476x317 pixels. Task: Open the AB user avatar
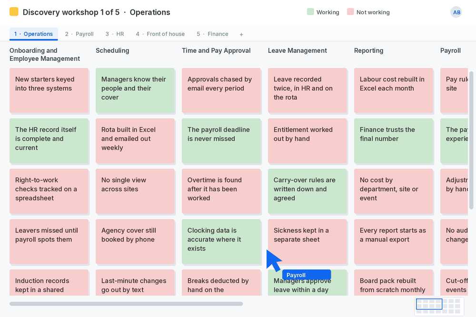tap(456, 12)
